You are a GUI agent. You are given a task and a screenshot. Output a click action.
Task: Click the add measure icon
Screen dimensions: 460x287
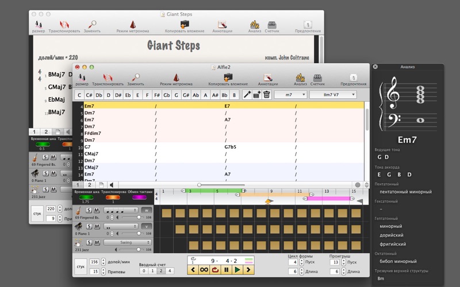(256, 95)
